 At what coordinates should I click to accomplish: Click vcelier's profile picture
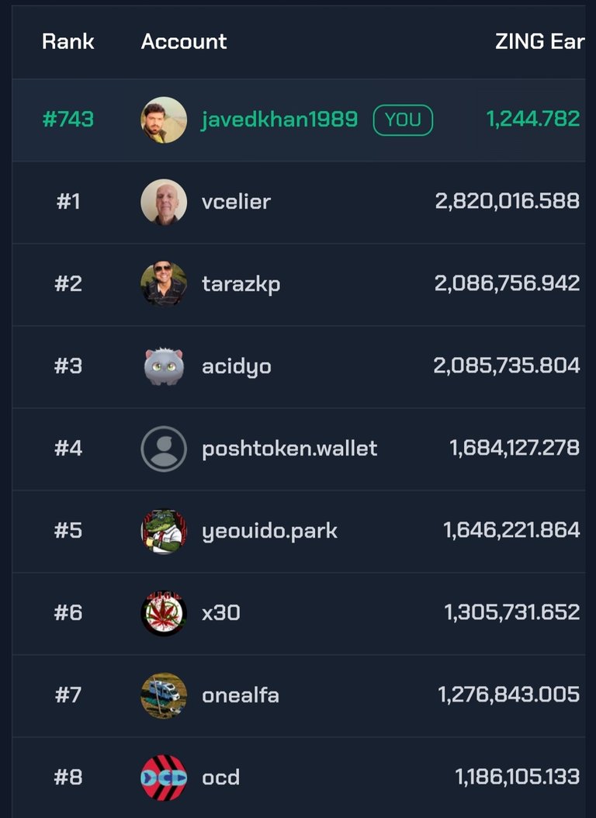164,202
